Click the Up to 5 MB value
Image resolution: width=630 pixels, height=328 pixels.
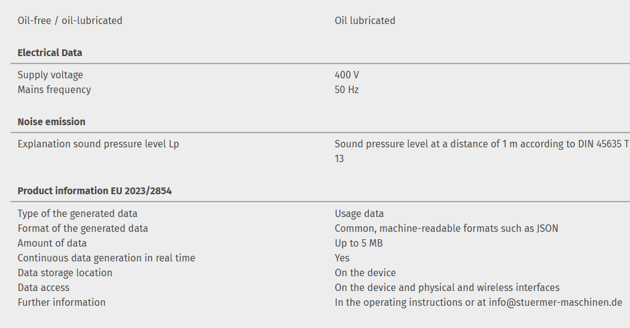tap(358, 244)
